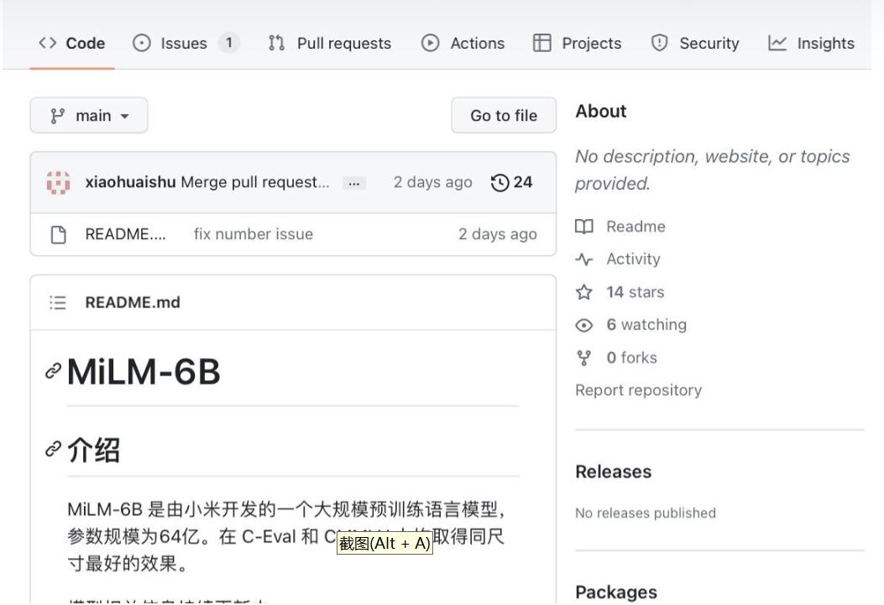Open the Projects tab
884x605 pixels.
pos(580,44)
